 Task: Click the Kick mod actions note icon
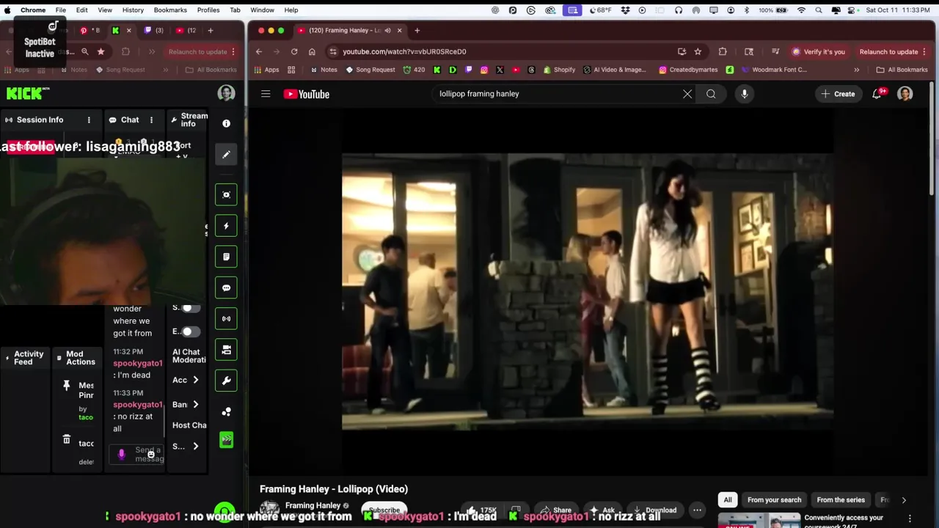[226, 257]
